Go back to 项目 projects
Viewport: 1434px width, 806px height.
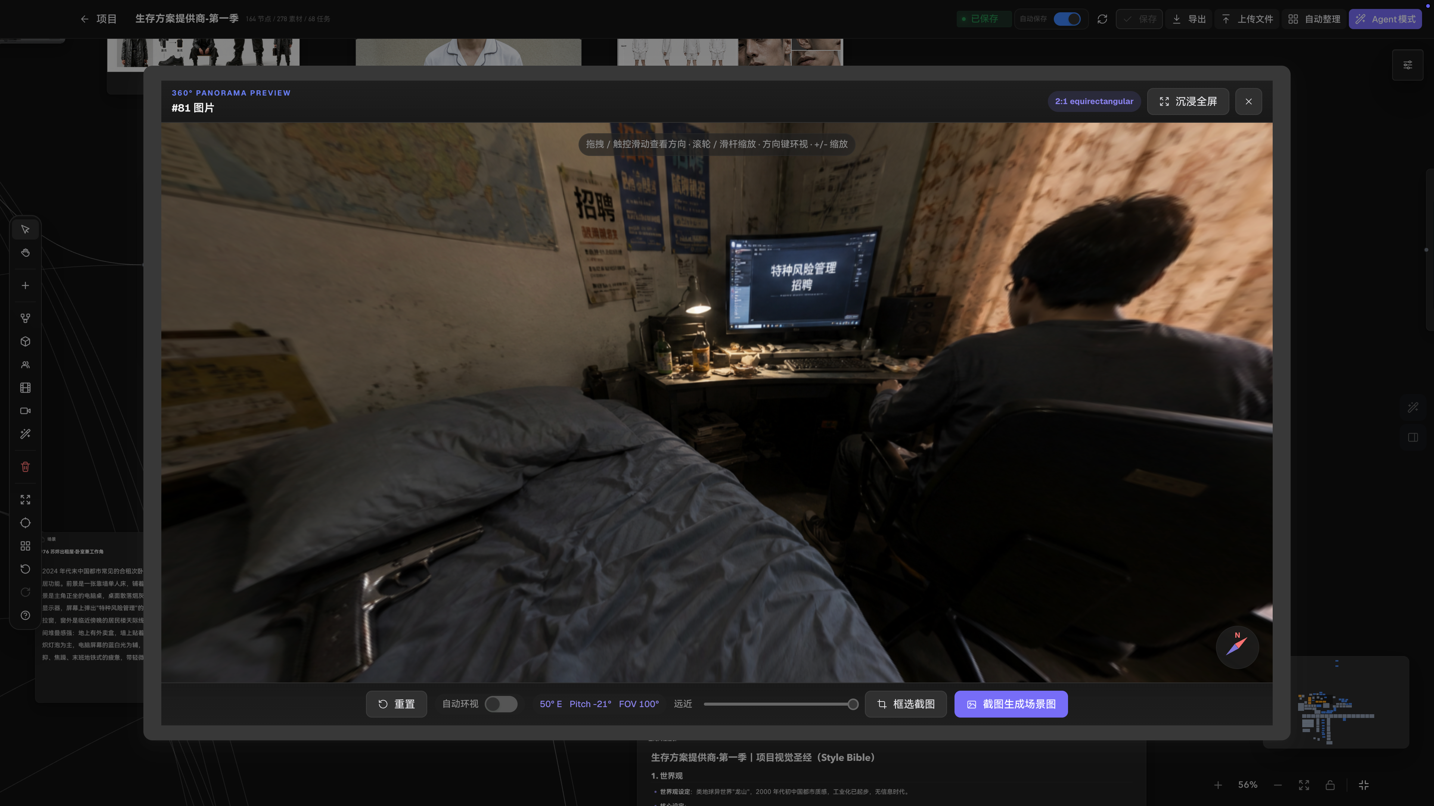99,19
